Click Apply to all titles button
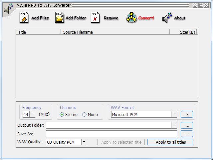This screenshot has height=160, width=213. 170,142
